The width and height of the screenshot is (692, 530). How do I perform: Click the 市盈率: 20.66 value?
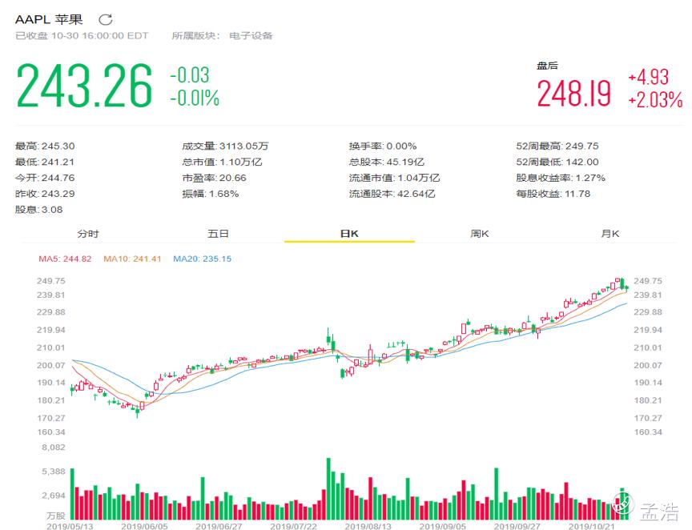click(x=214, y=178)
